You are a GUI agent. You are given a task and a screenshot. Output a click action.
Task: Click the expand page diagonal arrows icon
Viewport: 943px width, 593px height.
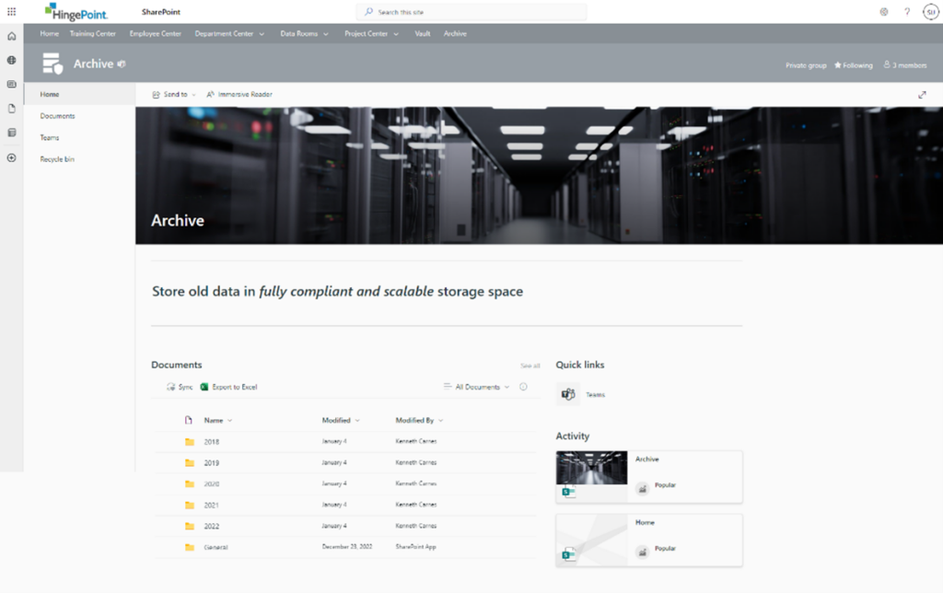coord(924,94)
